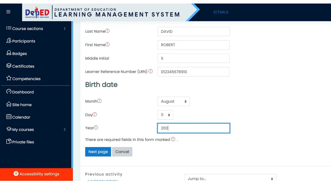Click the Certificates stack icon
The image size is (331, 186).
(x=9, y=66)
